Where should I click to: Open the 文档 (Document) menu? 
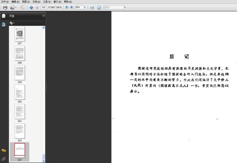click(36, 2)
